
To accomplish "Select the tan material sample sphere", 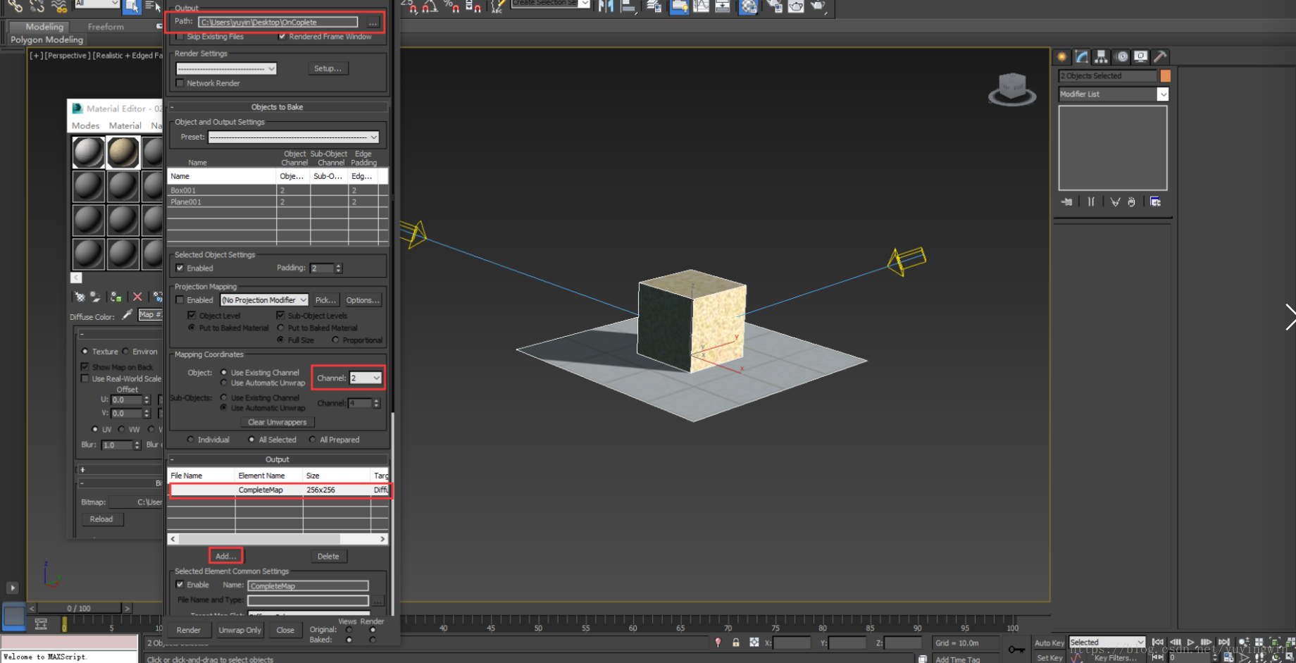I will pyautogui.click(x=123, y=152).
